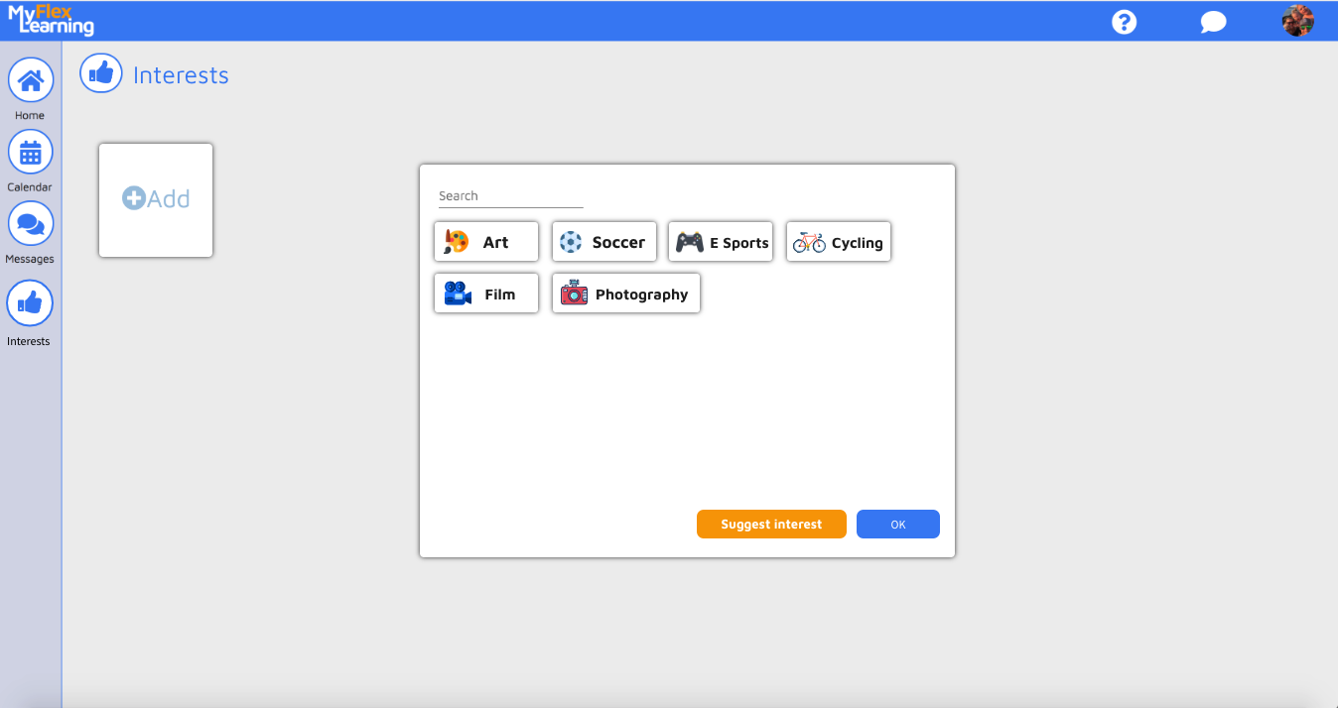Select the Interests sidebar icon
The image size is (1338, 709).
pyautogui.click(x=30, y=303)
